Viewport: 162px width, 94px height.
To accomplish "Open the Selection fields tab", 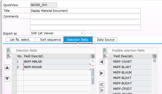I will click(x=78, y=40).
